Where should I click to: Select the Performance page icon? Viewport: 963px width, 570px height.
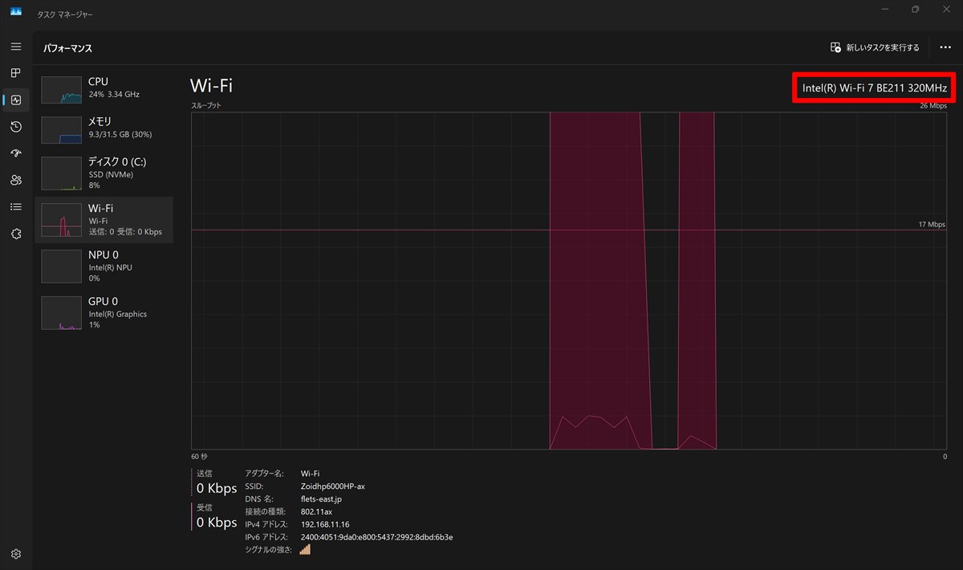click(16, 100)
